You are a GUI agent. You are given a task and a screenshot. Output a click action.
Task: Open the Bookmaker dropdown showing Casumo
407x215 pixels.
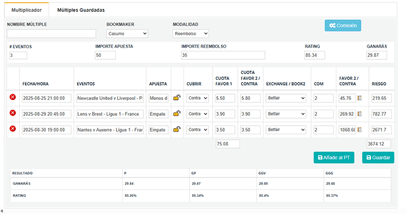127,34
